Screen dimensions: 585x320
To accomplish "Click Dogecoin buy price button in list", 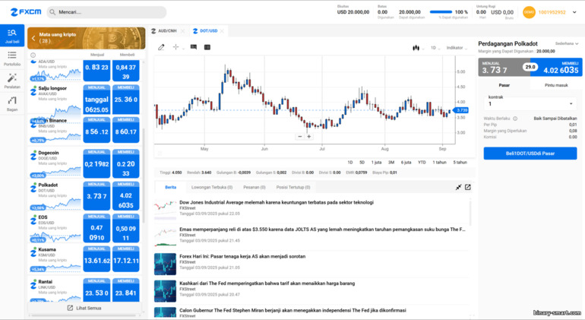I will (125, 163).
